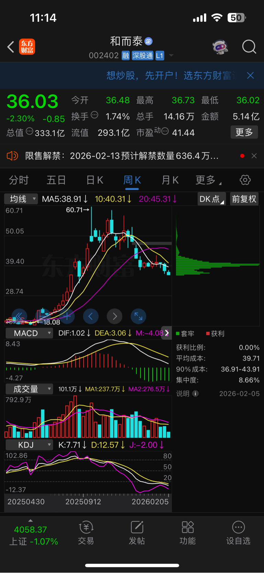Tap chart scroll right arrow button

[114, 316]
